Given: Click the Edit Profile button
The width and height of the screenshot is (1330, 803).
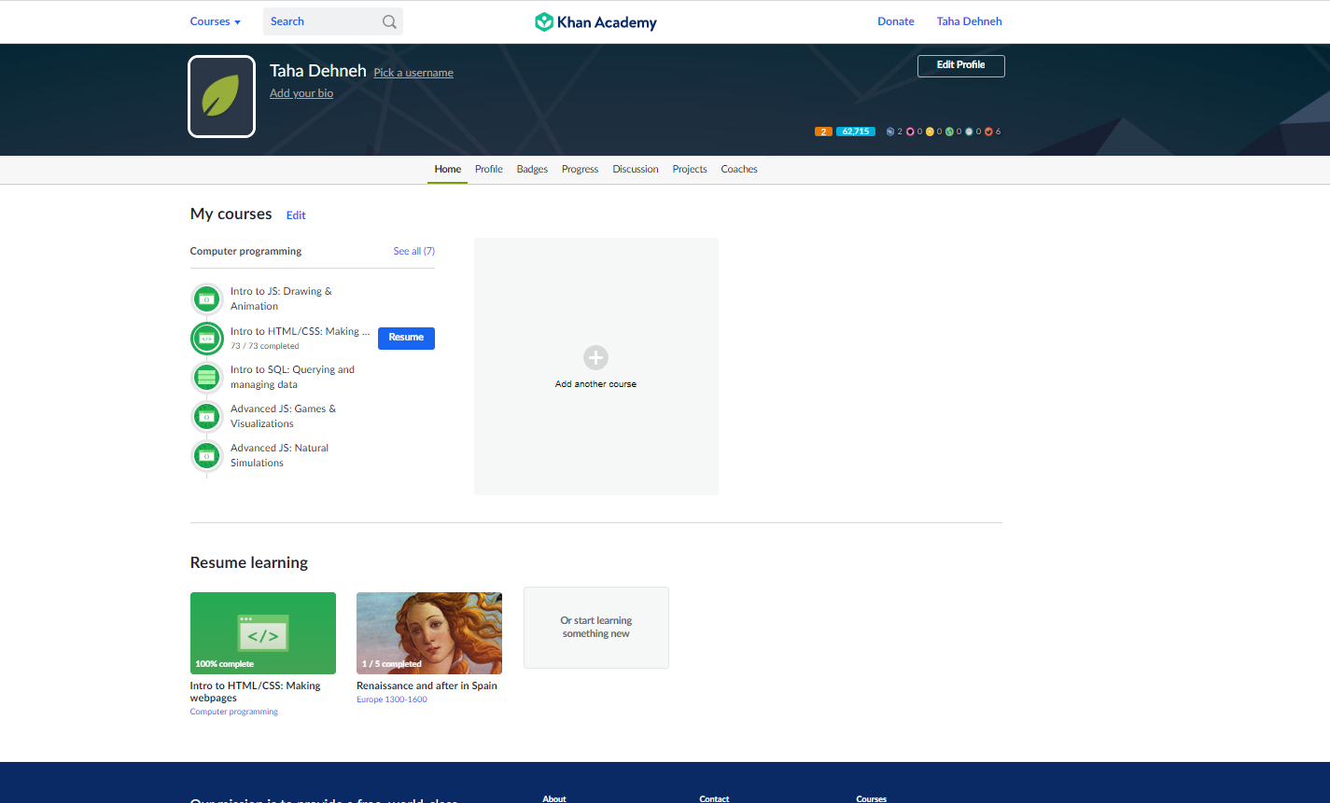Looking at the screenshot, I should coord(961,65).
